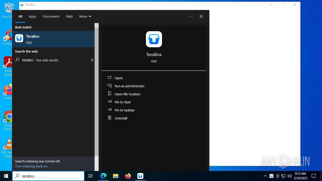The height and width of the screenshot is (181, 322).
Task: Click the Best match heading
Action: (23, 27)
